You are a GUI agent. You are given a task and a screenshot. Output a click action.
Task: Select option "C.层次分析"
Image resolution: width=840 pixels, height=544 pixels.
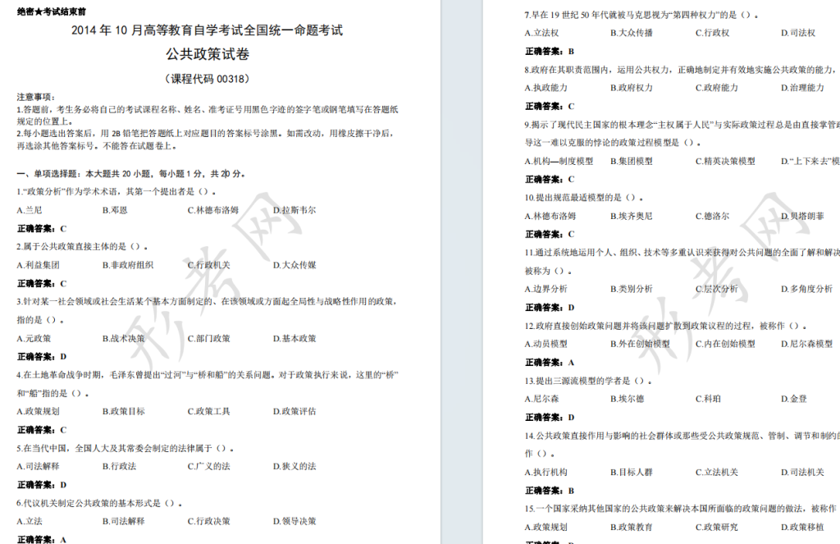coord(717,289)
